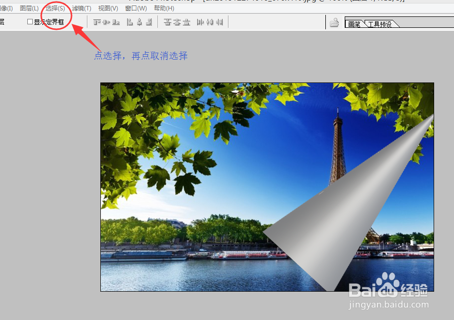The width and height of the screenshot is (454, 320).
Task: Click the align horizontal centers icon
Action: (140, 22)
